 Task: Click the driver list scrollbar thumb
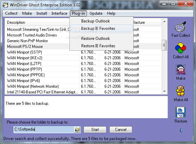click(164, 45)
